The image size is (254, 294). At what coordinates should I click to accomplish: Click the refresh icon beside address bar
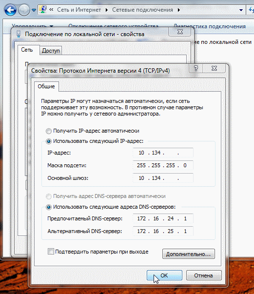point(251,10)
